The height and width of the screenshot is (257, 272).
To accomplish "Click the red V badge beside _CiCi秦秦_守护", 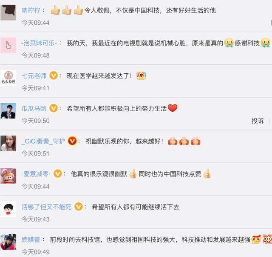I will pyautogui.click(x=72, y=141).
